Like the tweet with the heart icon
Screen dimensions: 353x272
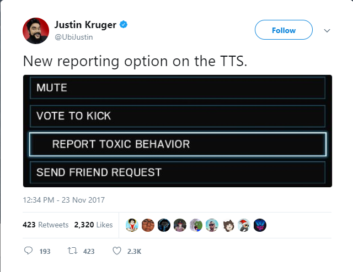116,251
